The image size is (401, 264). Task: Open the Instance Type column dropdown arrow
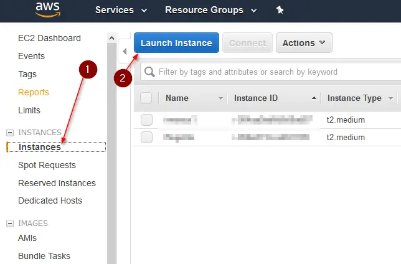pos(390,98)
